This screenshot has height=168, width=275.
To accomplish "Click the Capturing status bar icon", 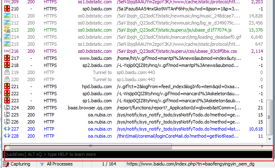I will click(6, 164).
